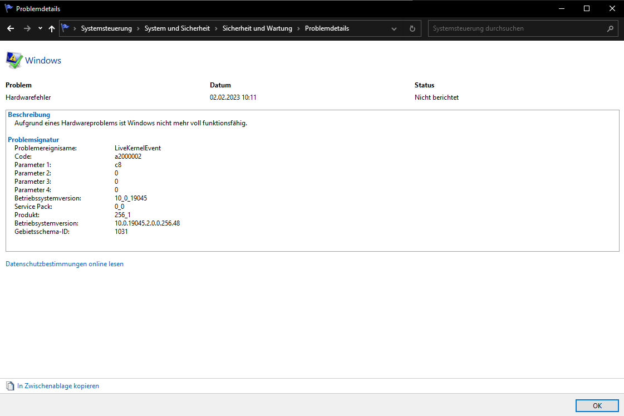
Task: Select Gebietsschema-ID value 1031
Action: click(121, 232)
